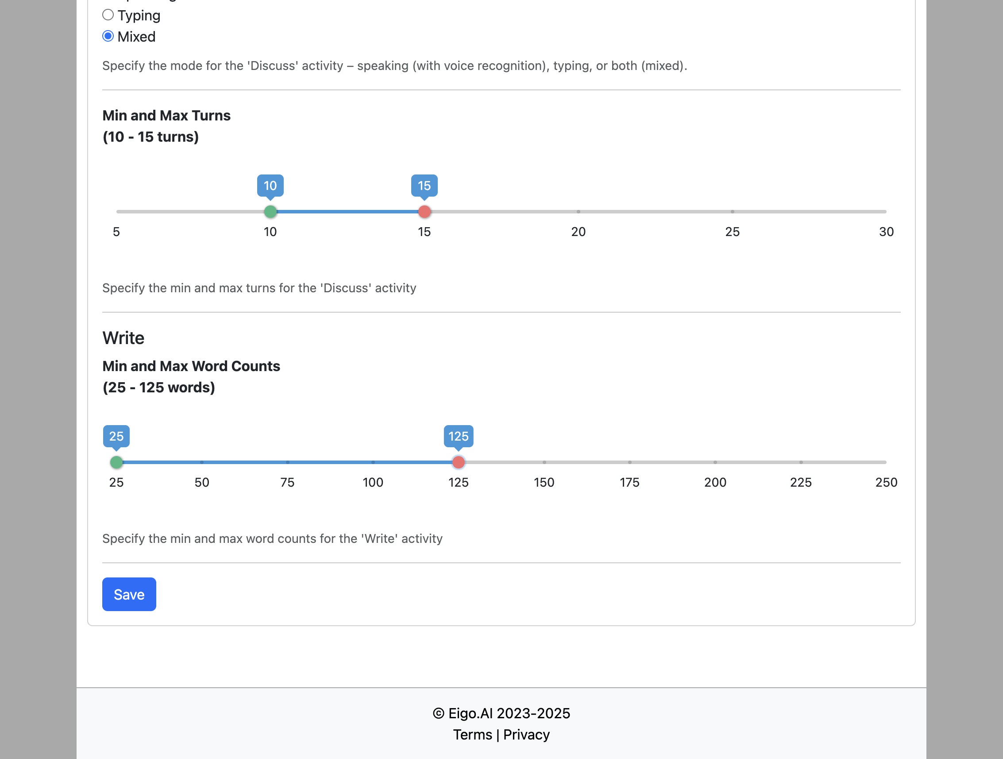The width and height of the screenshot is (1003, 759).
Task: Click the word count tick labeled 150
Action: (544, 482)
